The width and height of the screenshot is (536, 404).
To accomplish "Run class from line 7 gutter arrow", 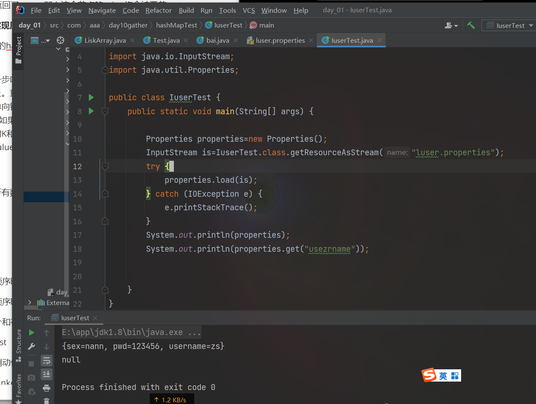I will 91,97.
